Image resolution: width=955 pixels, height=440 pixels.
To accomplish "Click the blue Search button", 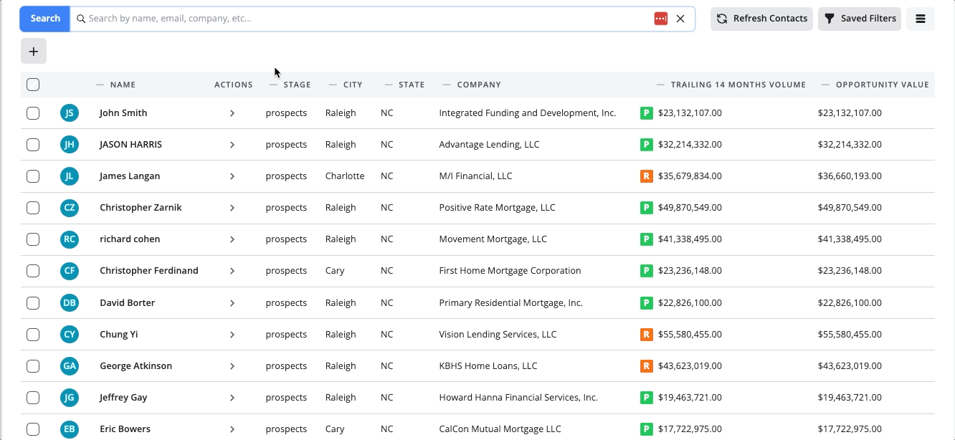I will tap(45, 19).
